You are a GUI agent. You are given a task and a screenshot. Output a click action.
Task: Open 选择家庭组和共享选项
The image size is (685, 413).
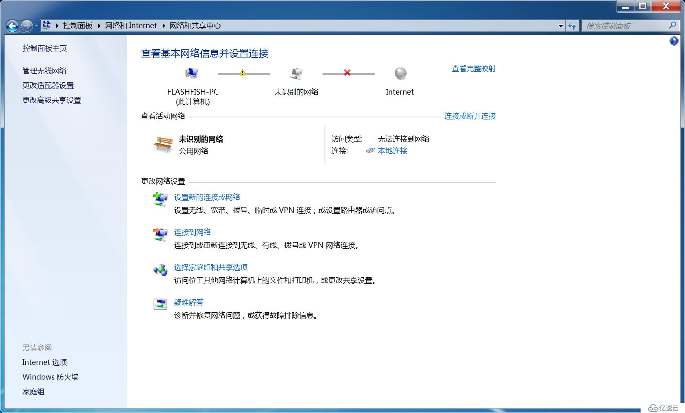tap(211, 267)
